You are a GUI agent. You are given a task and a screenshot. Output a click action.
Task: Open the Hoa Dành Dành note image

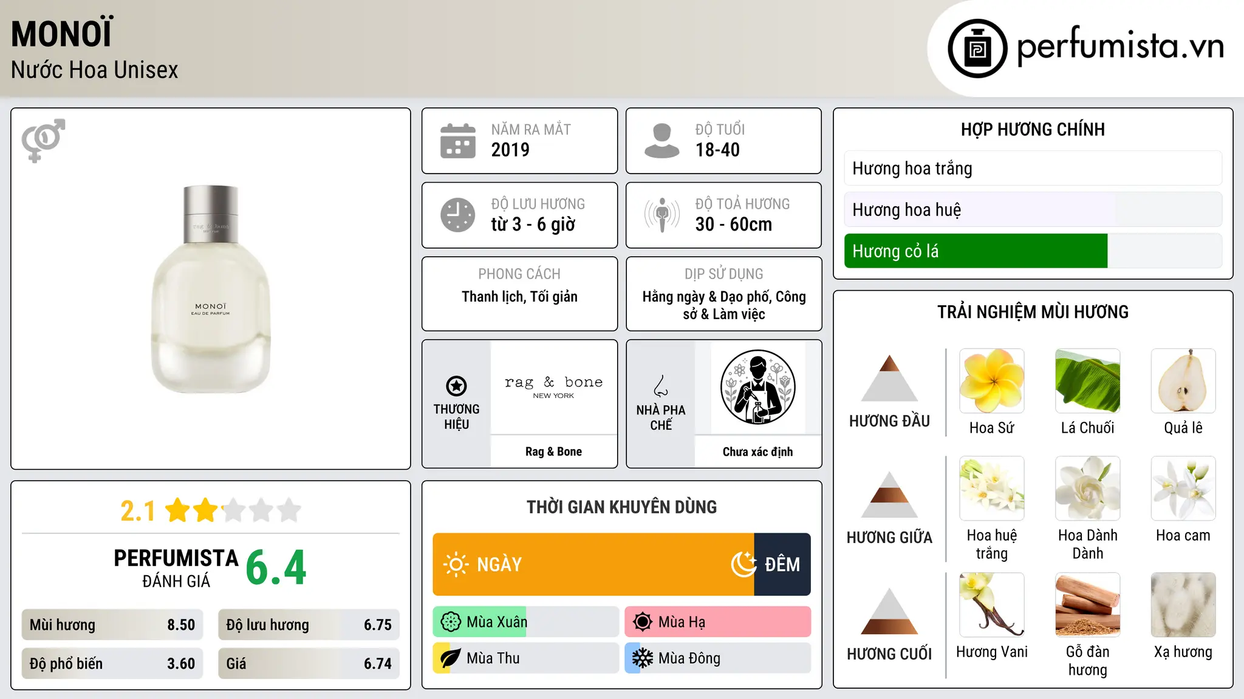coord(1088,488)
